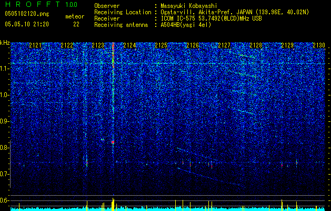Select the location text Ogata-vill. Akita-Pref. JAPAN
Screen dimensions: 331x211
click(x=206, y=12)
